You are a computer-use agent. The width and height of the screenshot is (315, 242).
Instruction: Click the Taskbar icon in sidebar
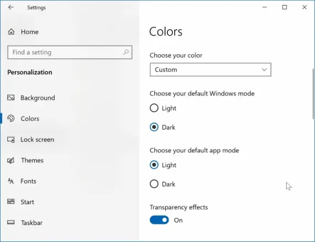(x=11, y=222)
